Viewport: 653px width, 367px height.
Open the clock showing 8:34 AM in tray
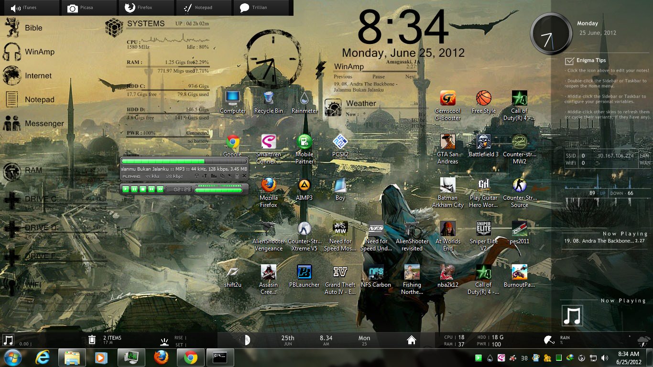[629, 357]
